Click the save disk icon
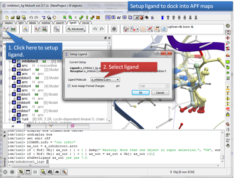The height and width of the screenshot is (178, 234). [x=18, y=17]
